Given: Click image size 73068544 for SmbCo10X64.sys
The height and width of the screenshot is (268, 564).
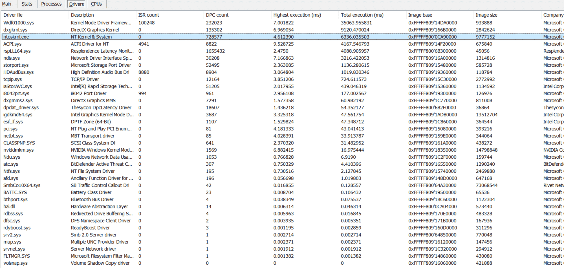Looking at the screenshot, I should 487,185.
